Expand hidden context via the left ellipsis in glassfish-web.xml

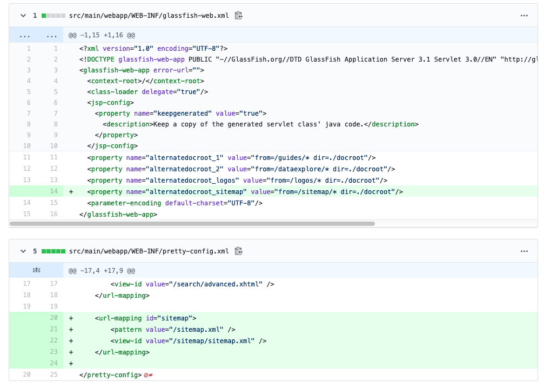pyautogui.click(x=24, y=35)
